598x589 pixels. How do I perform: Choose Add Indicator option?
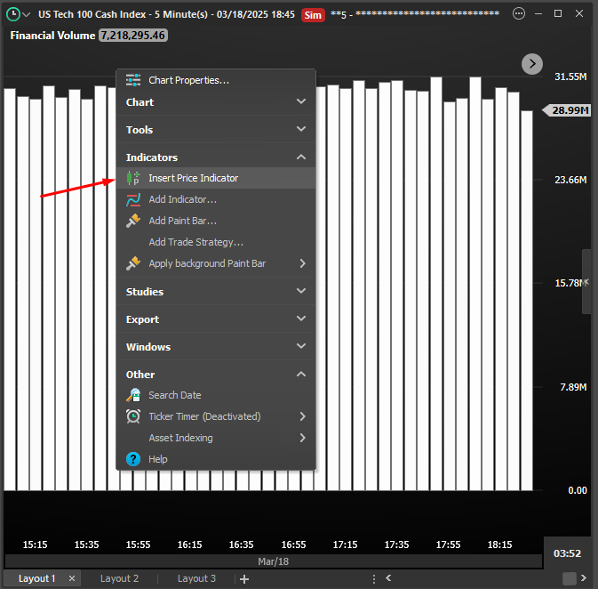click(182, 199)
